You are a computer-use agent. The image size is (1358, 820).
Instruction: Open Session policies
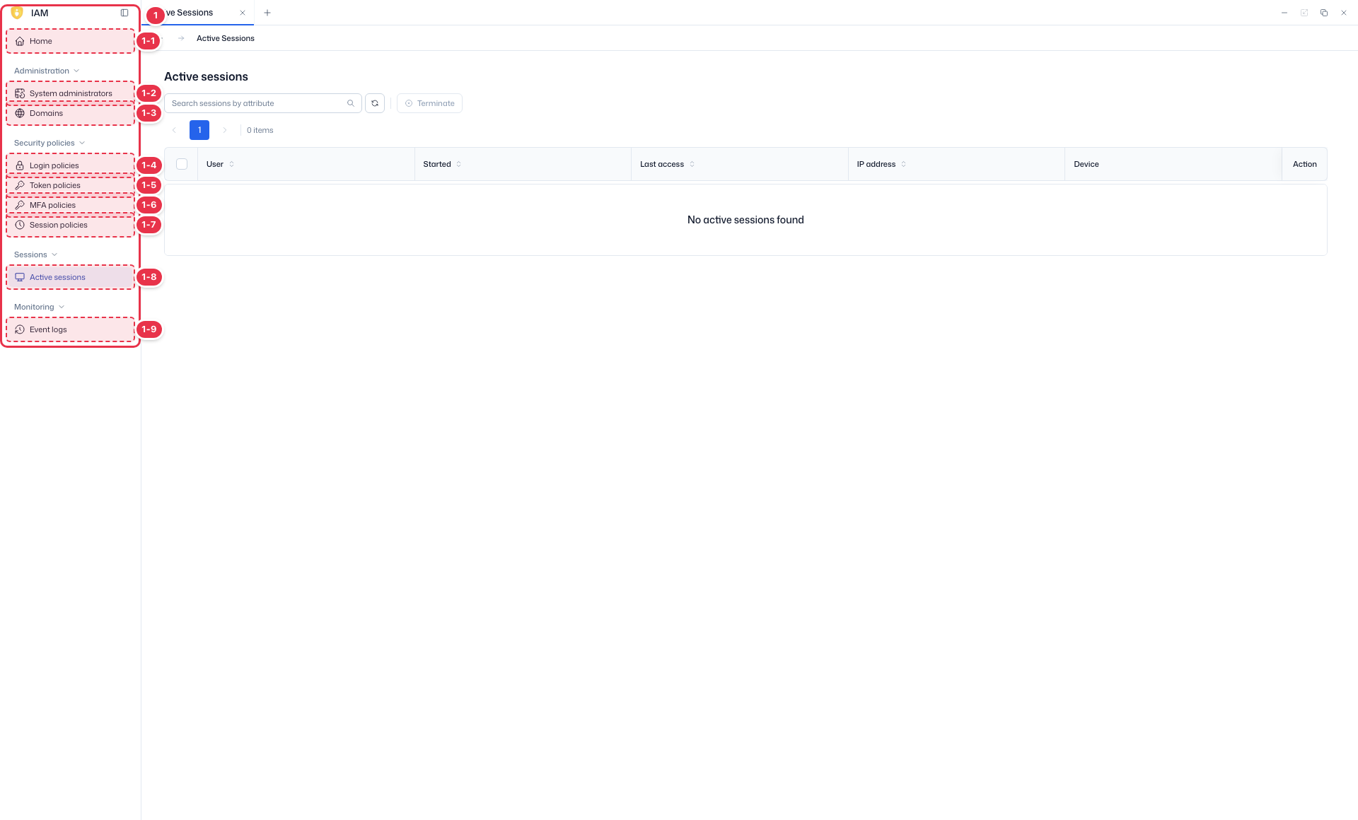tap(70, 225)
